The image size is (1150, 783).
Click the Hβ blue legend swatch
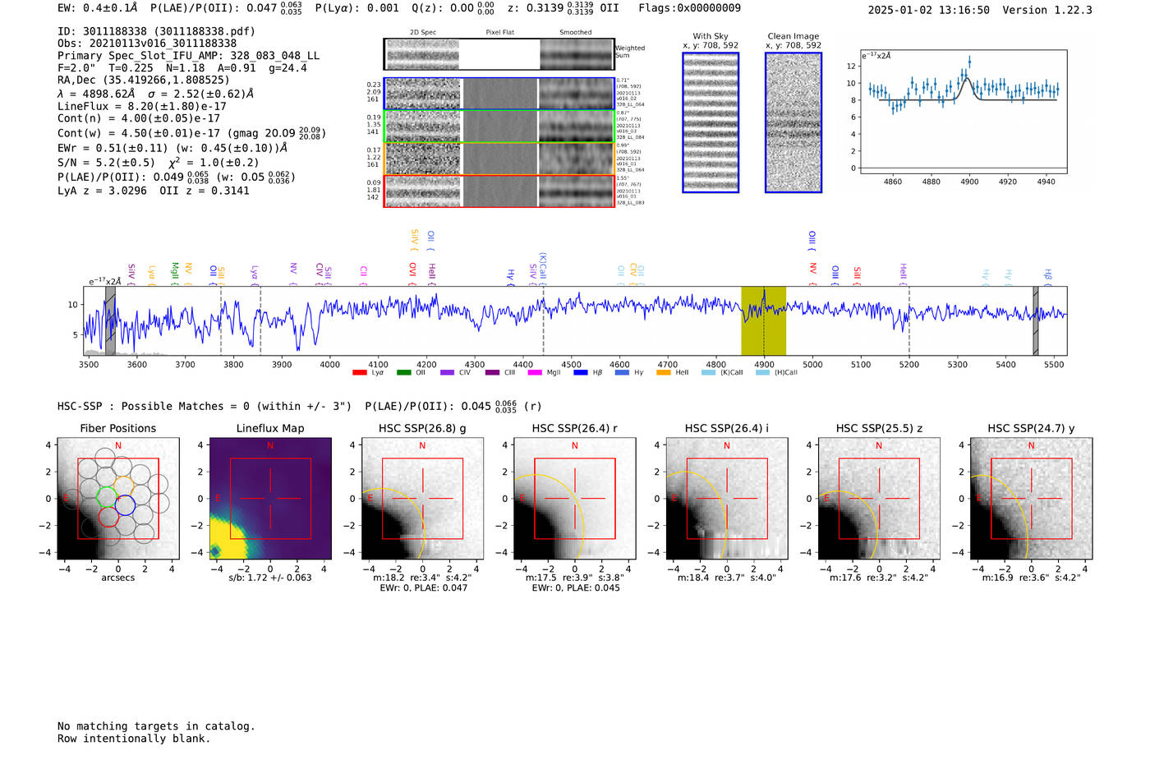click(580, 372)
